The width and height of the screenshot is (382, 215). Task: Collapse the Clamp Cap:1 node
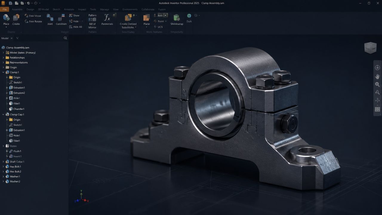3,114
